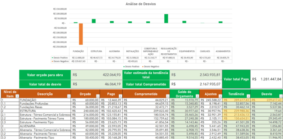Select the highlighted Desvio cell 229.617,43
Image resolution: width=283 pixels, height=139 pixels.
(266, 100)
